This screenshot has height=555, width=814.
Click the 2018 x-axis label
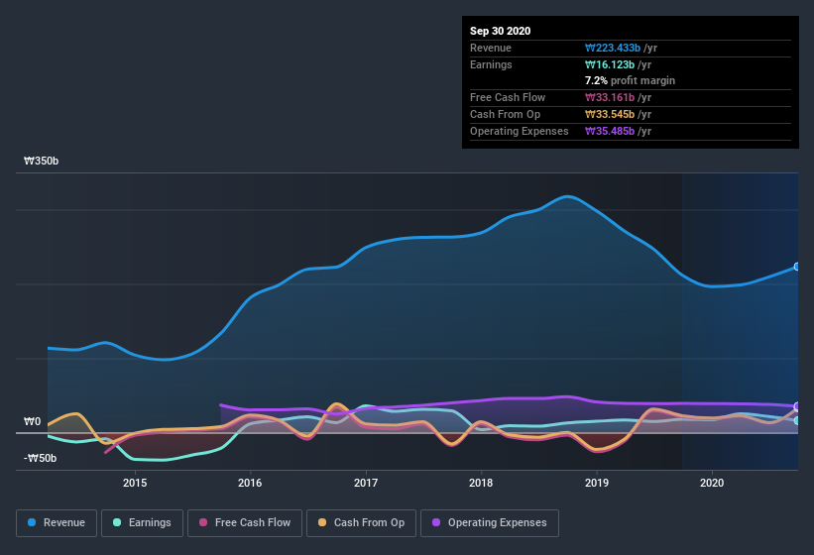[481, 483]
